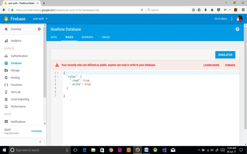247x154 pixels.
Task: Click the SIMULATOR button
Action: coord(225,55)
